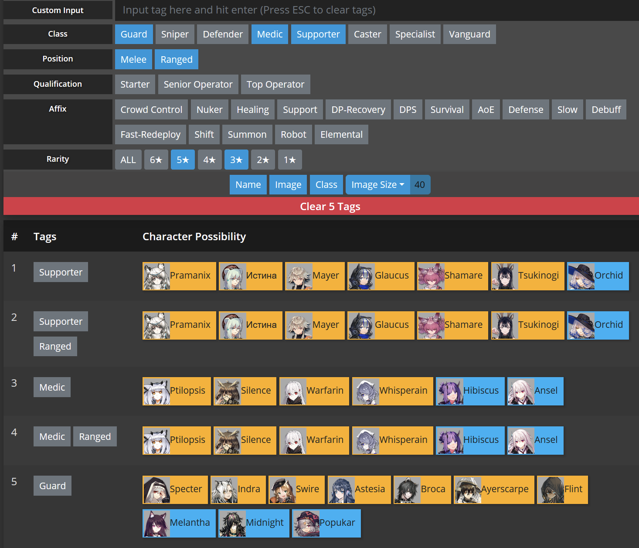The height and width of the screenshot is (548, 639).
Task: Toggle the Senior Operator qualification
Action: coord(198,84)
